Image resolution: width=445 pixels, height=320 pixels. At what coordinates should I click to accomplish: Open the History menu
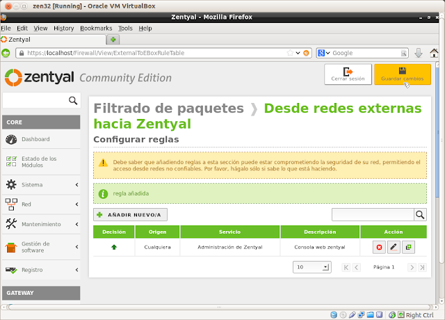tap(63, 29)
